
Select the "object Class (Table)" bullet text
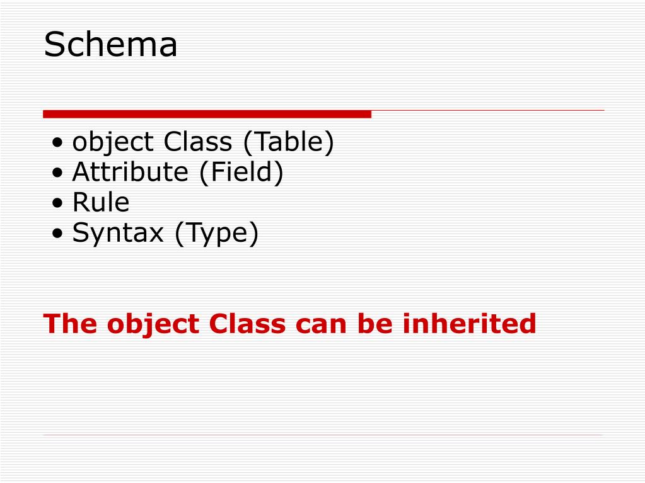tap(203, 142)
